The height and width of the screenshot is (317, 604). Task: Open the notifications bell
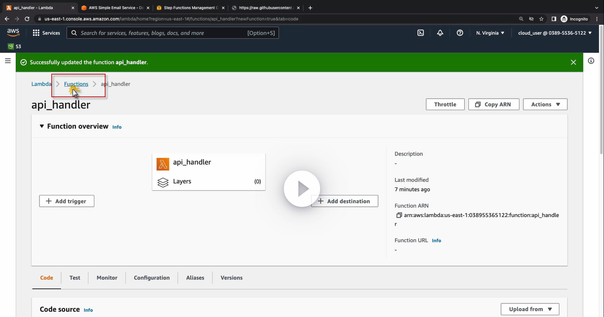[440, 33]
